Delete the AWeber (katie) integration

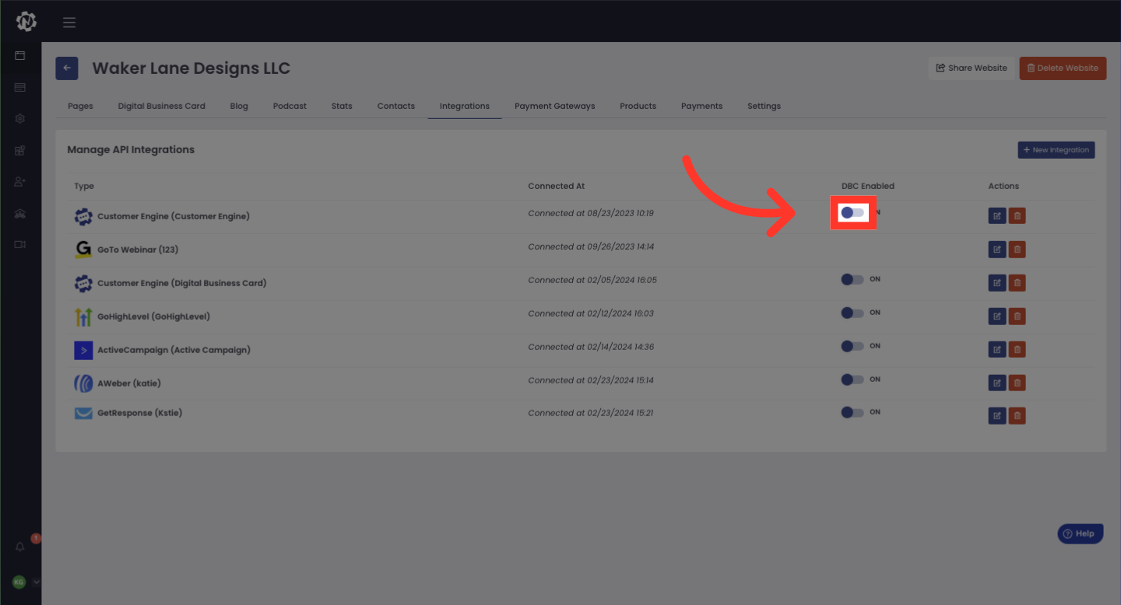[x=1017, y=383]
